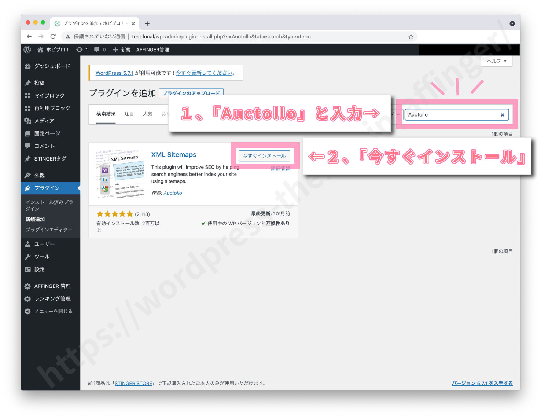
Task: Click the not-secure warning icon in address bar
Action: click(x=68, y=37)
